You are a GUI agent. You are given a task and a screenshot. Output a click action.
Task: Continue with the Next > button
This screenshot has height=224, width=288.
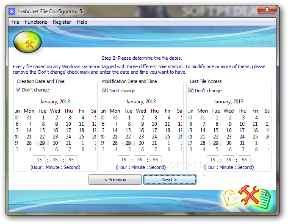click(x=170, y=180)
